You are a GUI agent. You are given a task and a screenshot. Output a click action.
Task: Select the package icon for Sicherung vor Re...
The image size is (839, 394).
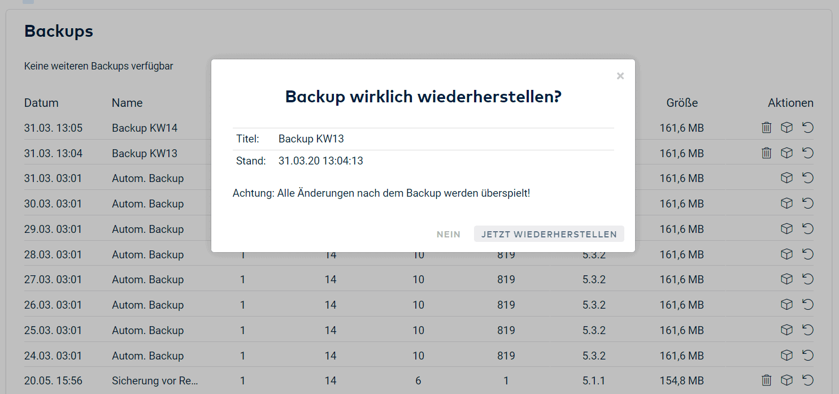click(786, 380)
